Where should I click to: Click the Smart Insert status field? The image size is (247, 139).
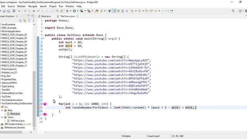coord(154,136)
